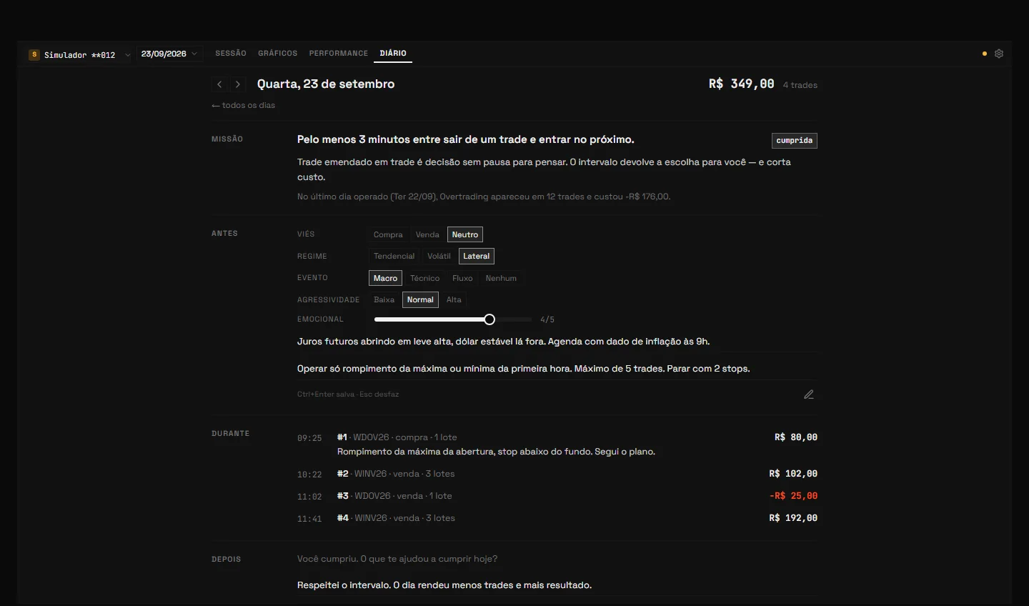Go to previous day arrow
This screenshot has height=606, width=1029.
219,84
